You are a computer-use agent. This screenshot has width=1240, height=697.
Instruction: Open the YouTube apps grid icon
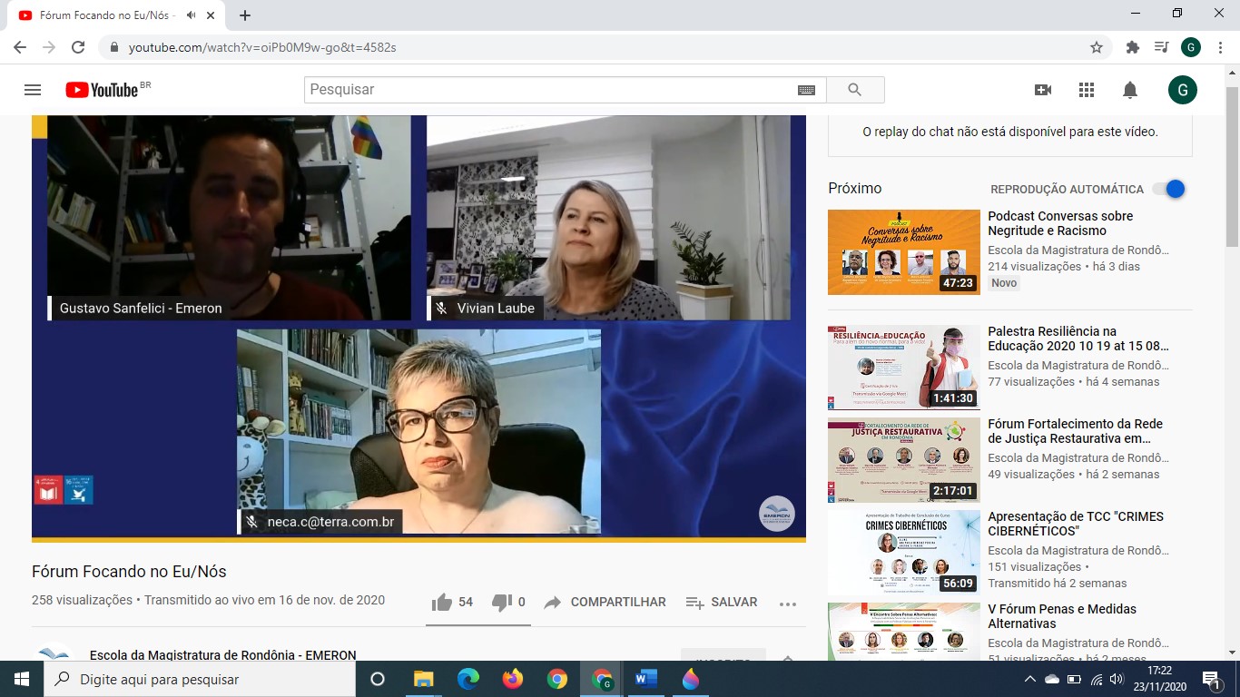point(1087,90)
